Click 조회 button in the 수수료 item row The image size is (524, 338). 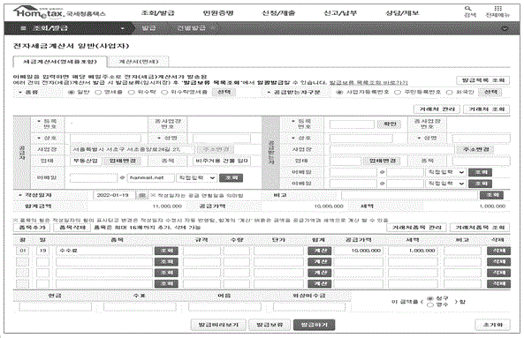click(166, 251)
